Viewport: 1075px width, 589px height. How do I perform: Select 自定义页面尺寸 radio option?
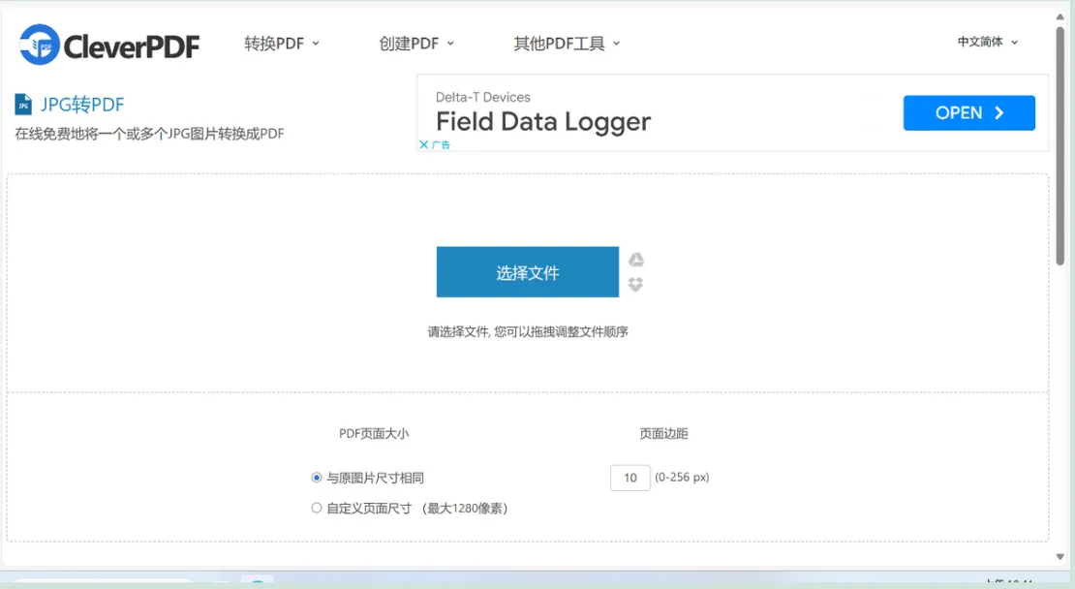click(316, 508)
